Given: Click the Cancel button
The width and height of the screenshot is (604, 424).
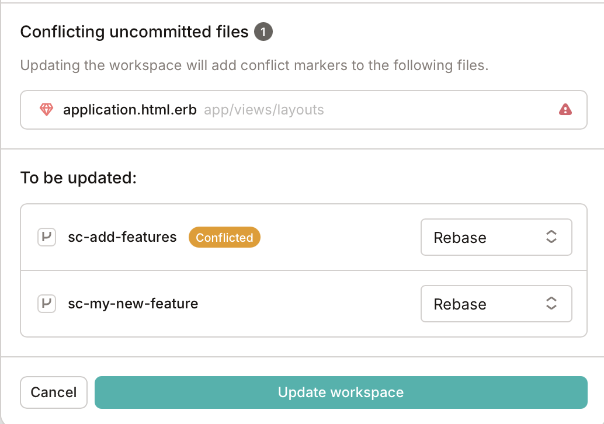Looking at the screenshot, I should pyautogui.click(x=53, y=392).
